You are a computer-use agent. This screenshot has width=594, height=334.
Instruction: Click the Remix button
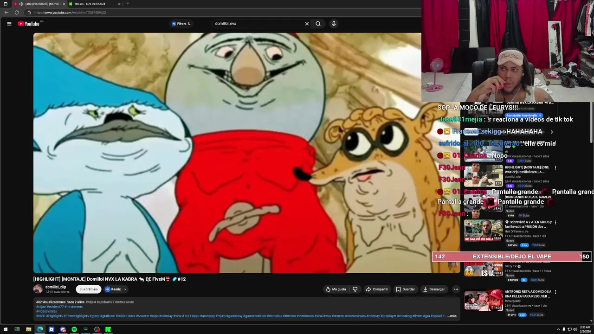(x=113, y=289)
